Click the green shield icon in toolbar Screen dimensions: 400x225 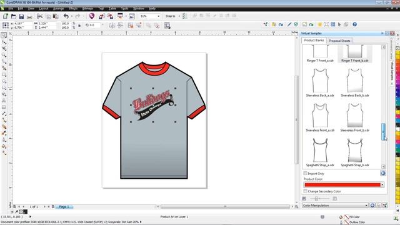coord(296,24)
